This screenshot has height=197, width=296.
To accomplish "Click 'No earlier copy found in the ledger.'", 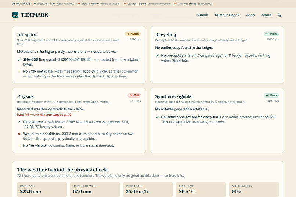I will [x=184, y=48].
